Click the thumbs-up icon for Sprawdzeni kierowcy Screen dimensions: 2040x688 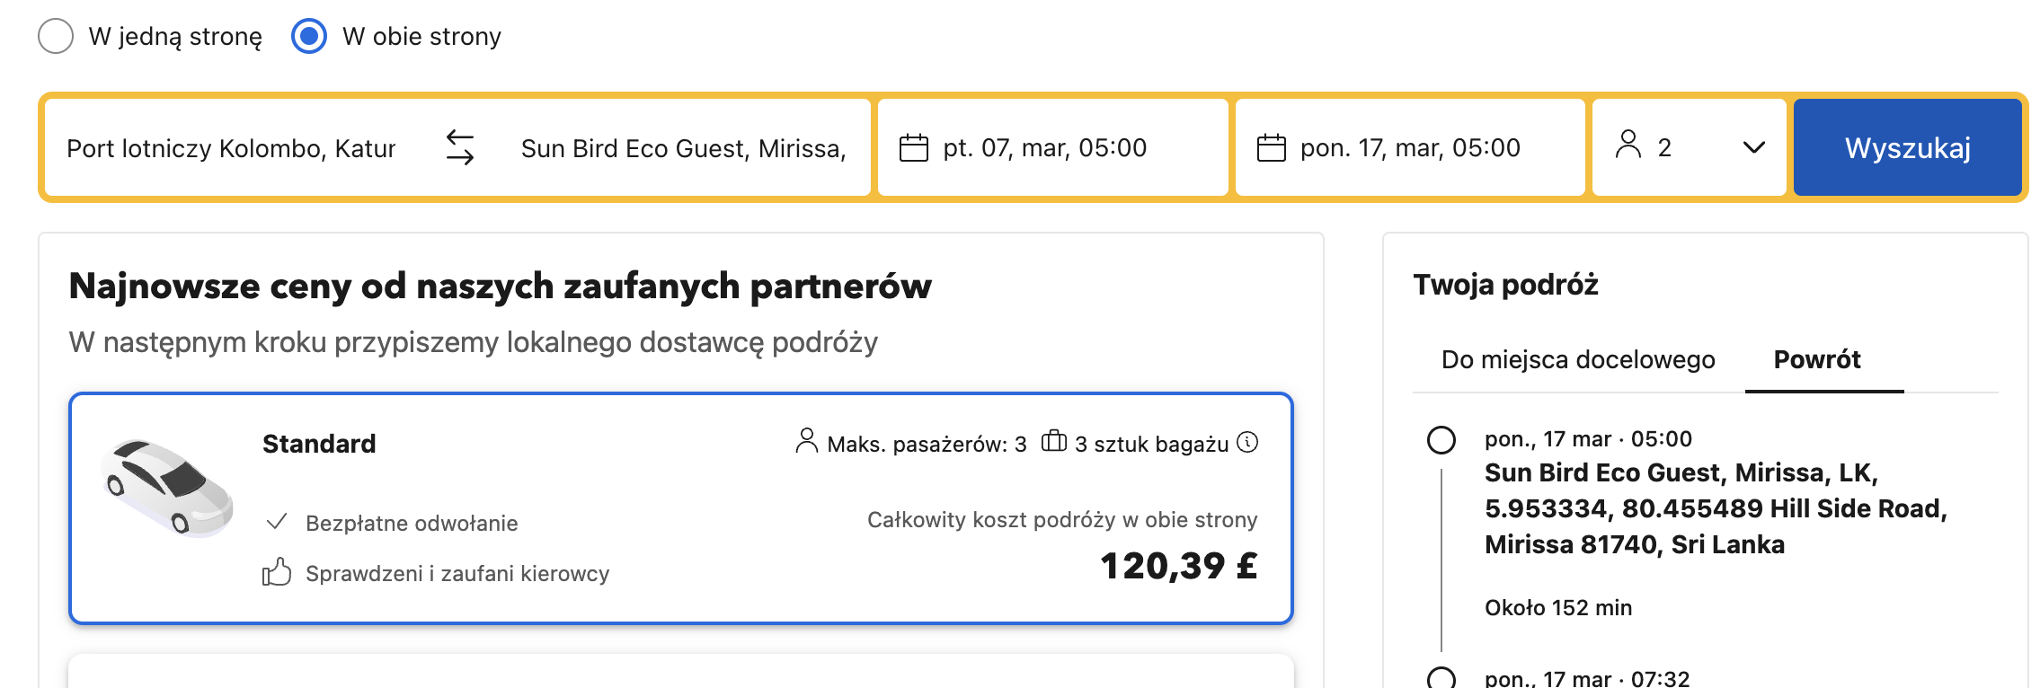(x=277, y=572)
